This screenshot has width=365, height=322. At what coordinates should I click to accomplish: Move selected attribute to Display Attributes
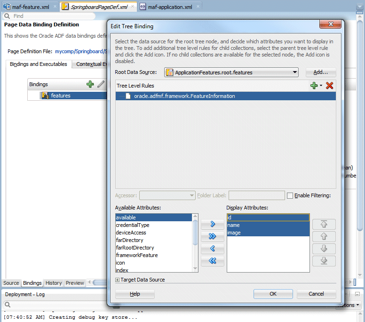coord(212,224)
